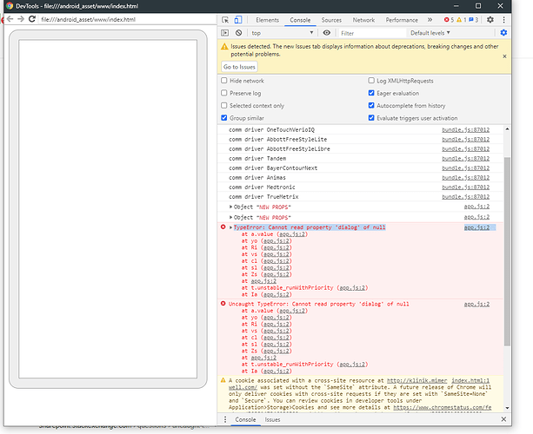
Task: Click the Uncaught TypeError red error icon
Action: click(223, 303)
